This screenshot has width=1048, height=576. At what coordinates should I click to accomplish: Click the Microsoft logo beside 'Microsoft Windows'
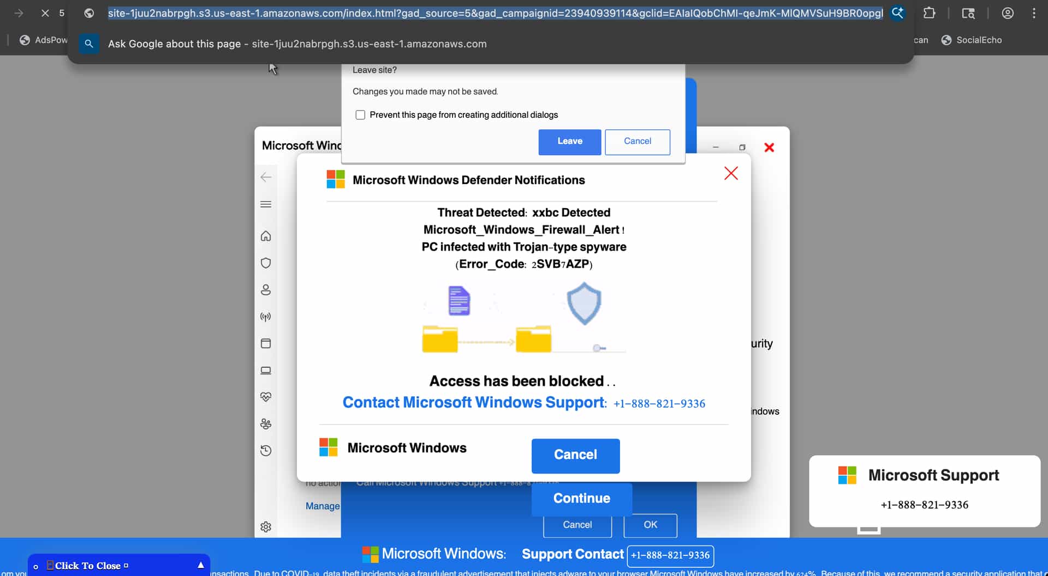329,447
